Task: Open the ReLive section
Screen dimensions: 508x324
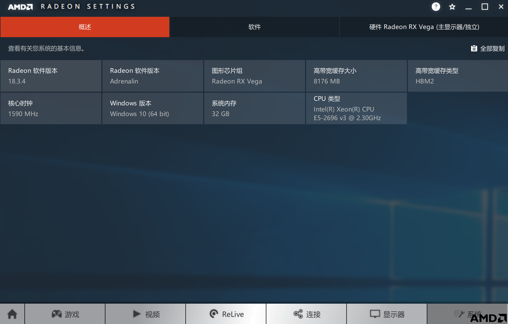Action: tap(226, 314)
